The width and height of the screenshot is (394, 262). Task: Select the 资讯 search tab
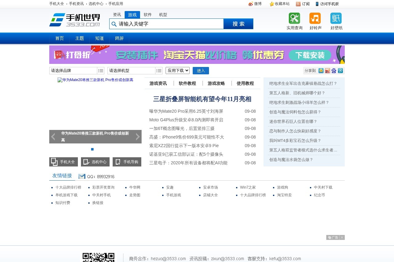click(117, 15)
